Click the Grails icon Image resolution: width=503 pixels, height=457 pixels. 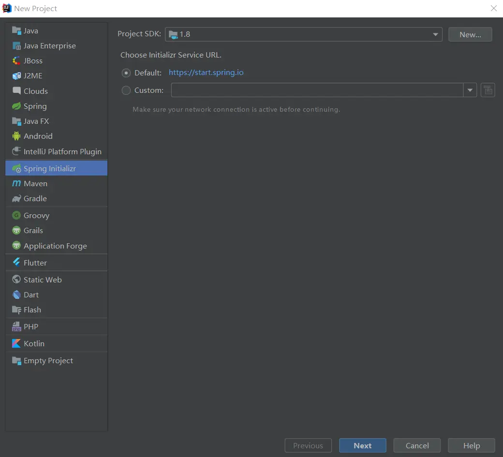[16, 230]
